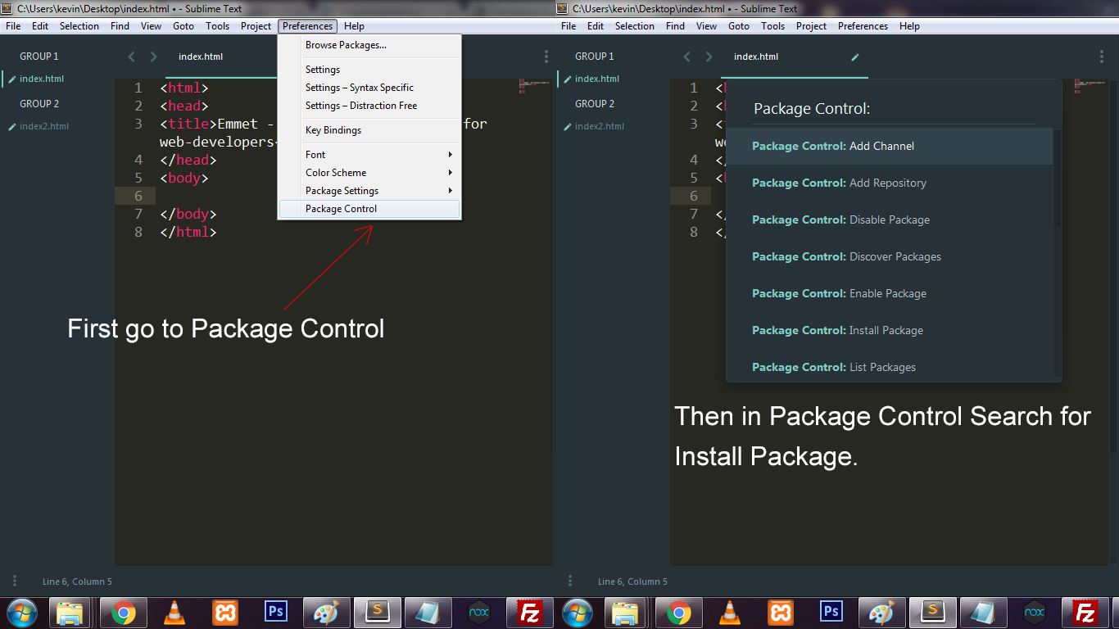The height and width of the screenshot is (629, 1119).
Task: Click status bar dots icon, right window
Action: point(570,581)
